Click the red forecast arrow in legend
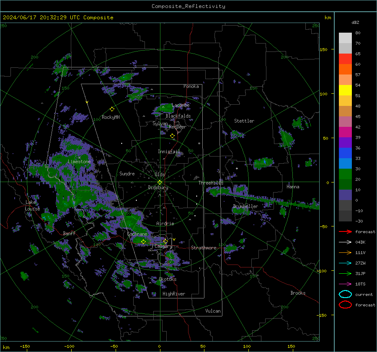 tap(345, 231)
